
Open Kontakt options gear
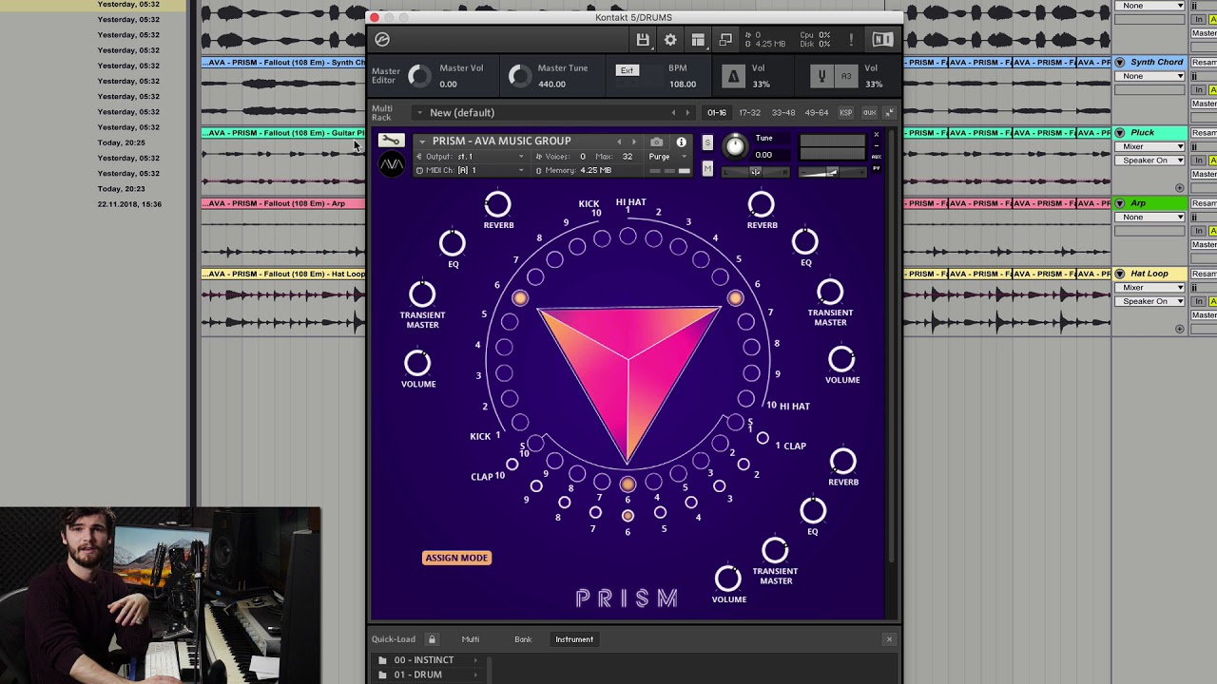pos(670,40)
